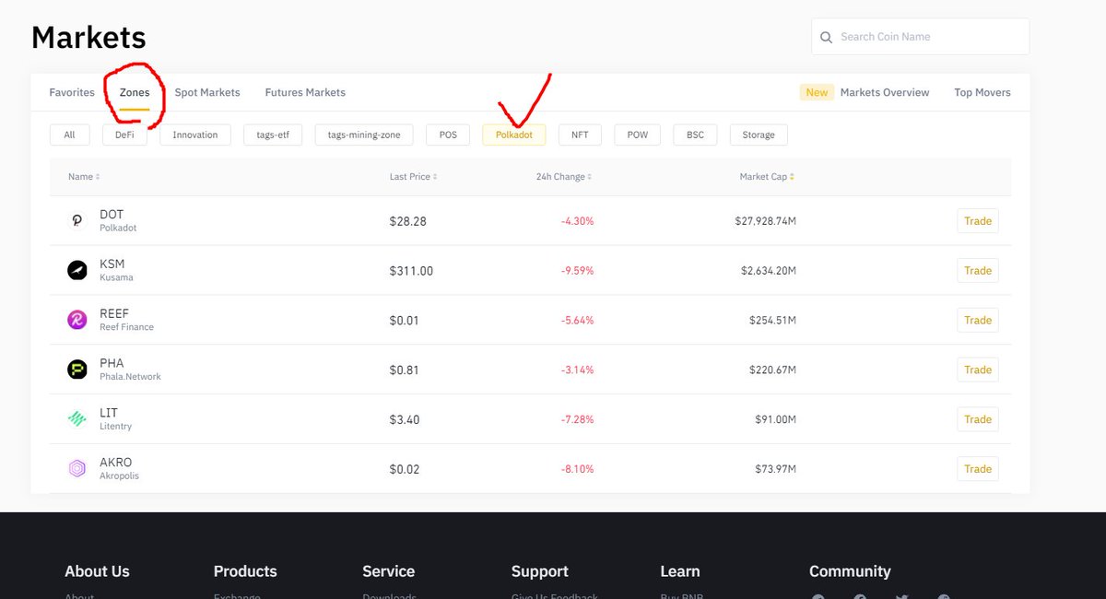View the Top Movers tab

(x=982, y=92)
